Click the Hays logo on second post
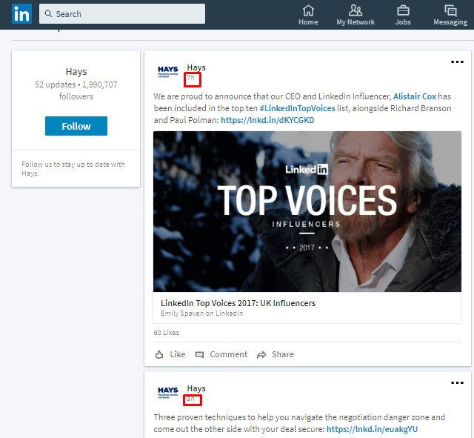This screenshot has width=474, height=438. tap(168, 393)
